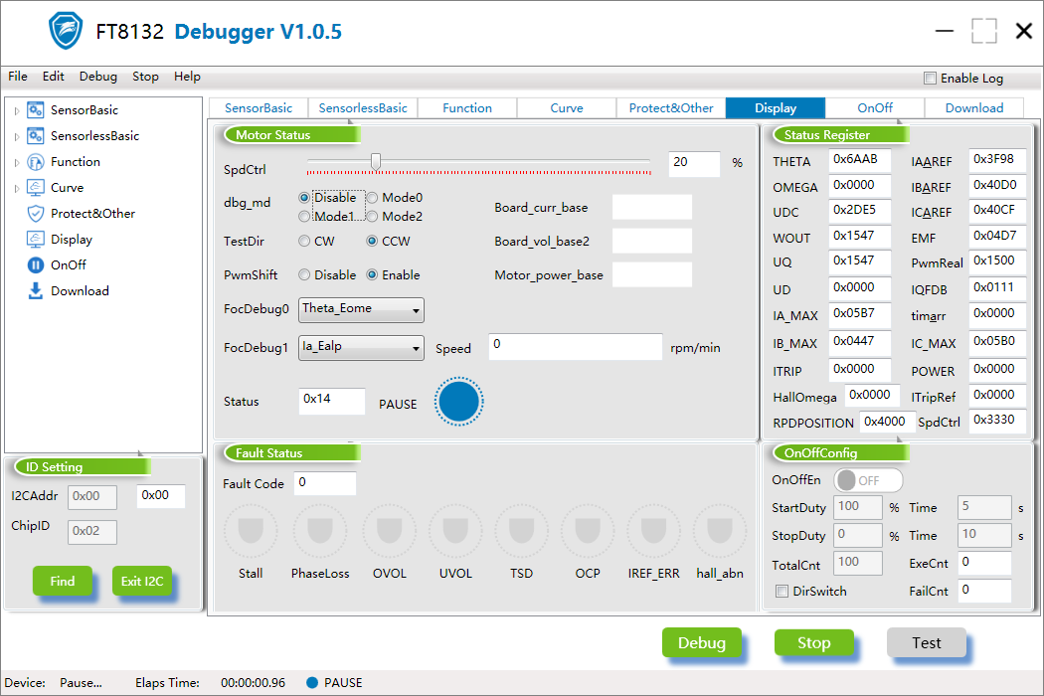
Task: Click the gray Test button
Action: point(926,642)
